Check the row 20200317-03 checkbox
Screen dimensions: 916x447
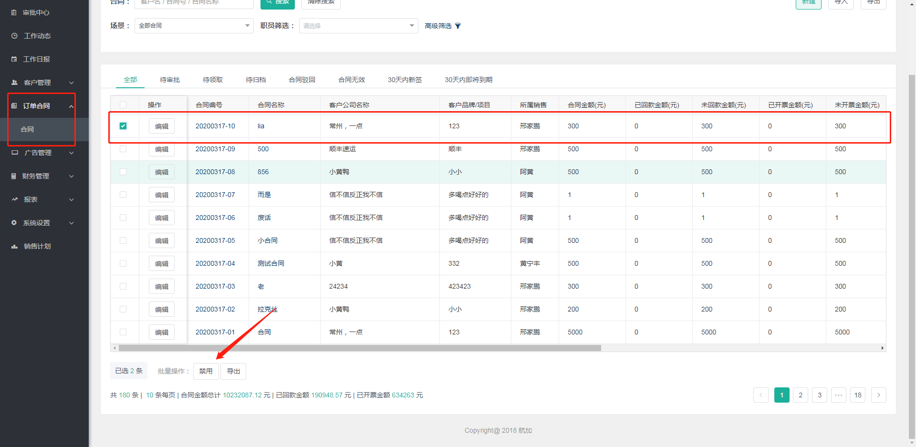(123, 286)
